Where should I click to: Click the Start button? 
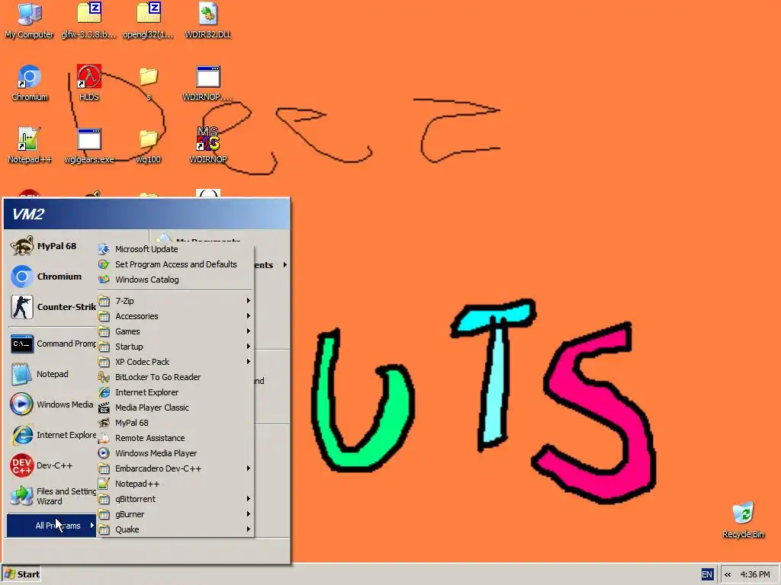(21, 574)
